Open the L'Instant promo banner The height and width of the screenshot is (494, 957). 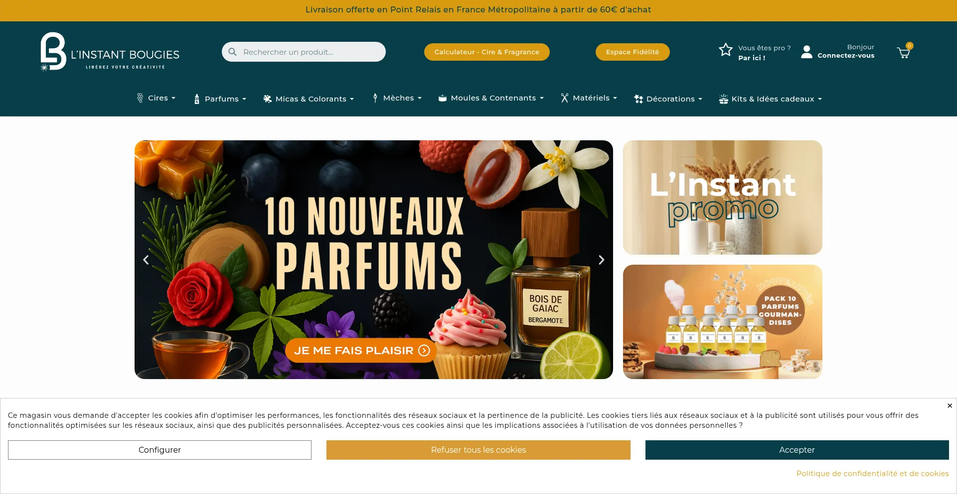pyautogui.click(x=722, y=198)
